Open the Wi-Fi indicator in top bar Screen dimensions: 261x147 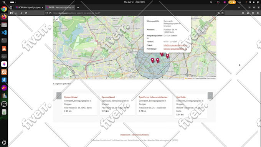coord(250,2)
